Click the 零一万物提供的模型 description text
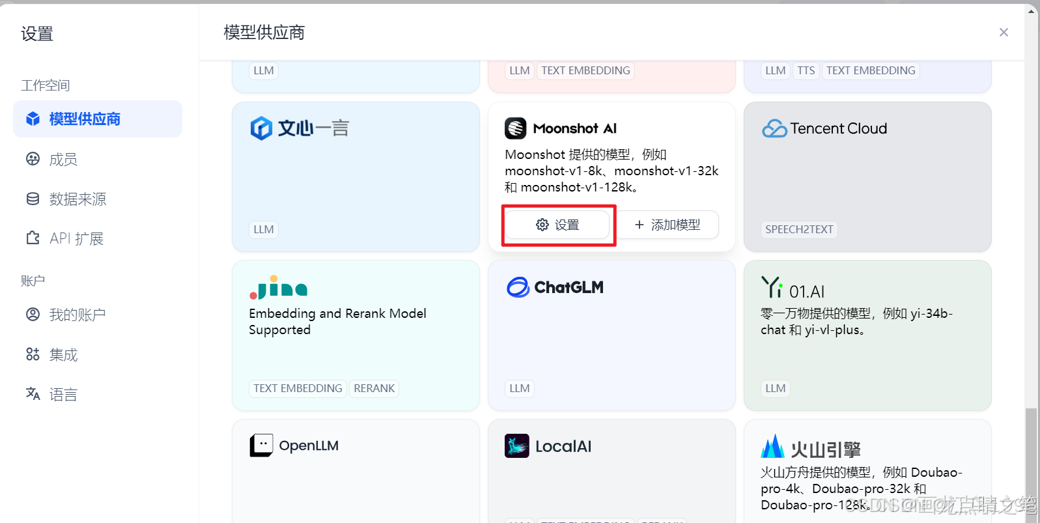 [x=856, y=322]
